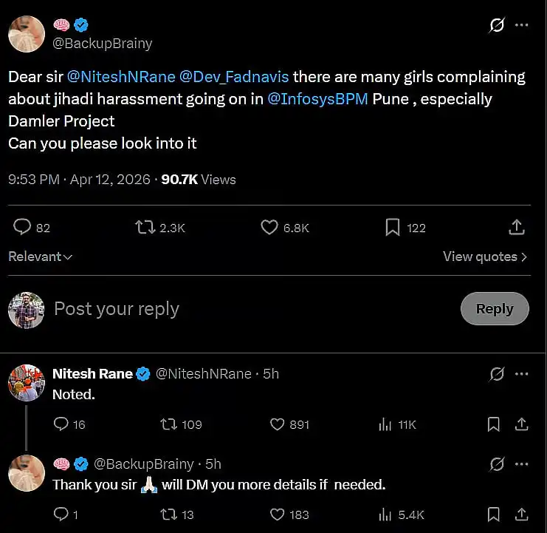
Task: Like Nitesh Rane's "Noted." reply
Action: click(278, 424)
